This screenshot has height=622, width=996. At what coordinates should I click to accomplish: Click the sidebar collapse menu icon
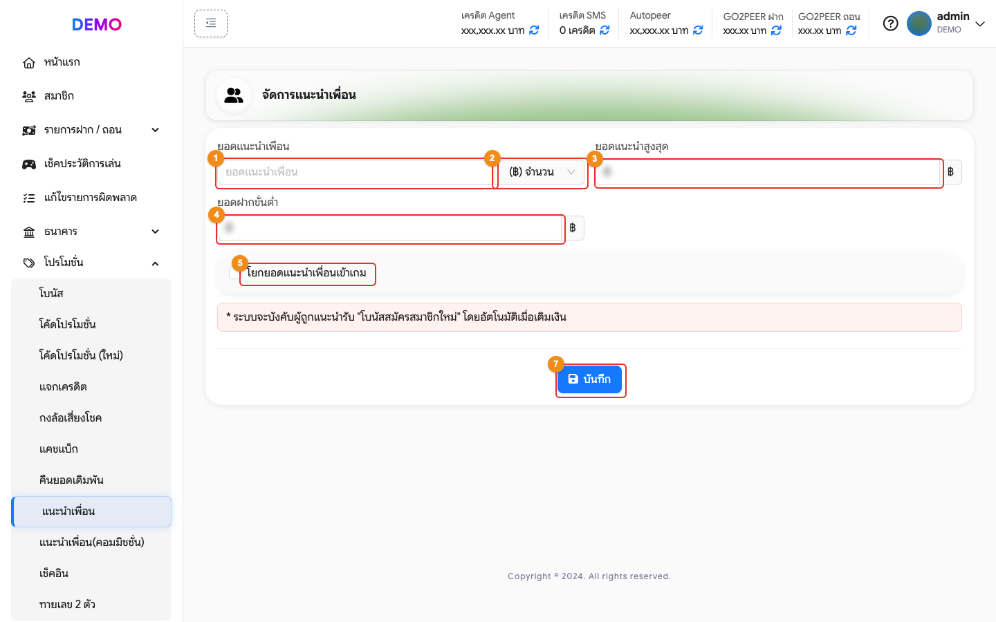click(x=211, y=23)
